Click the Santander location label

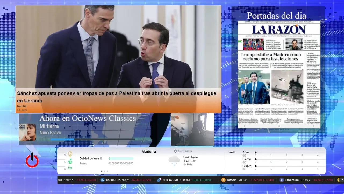[185, 151]
